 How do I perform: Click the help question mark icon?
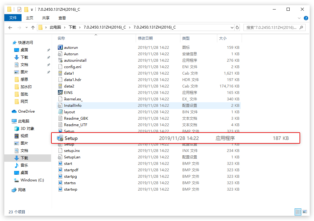click(306, 18)
